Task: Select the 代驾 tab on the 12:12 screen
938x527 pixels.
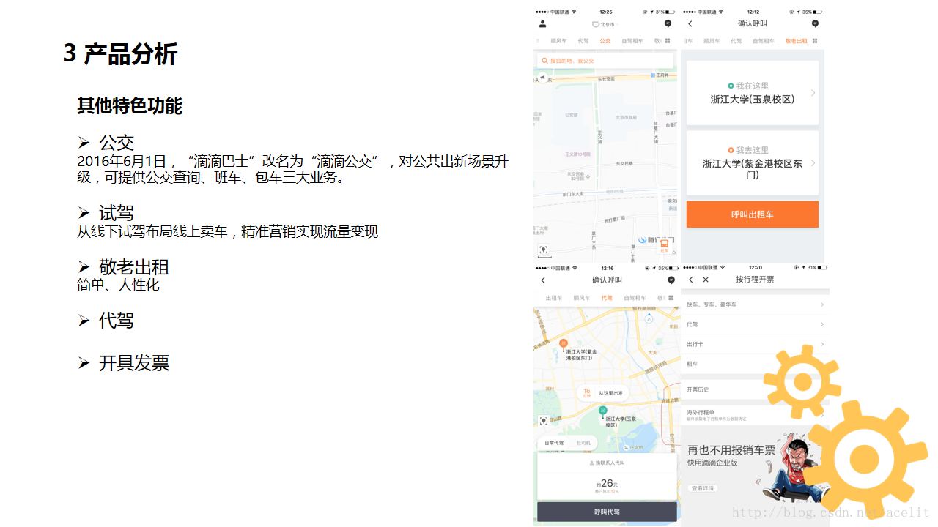Action: point(736,41)
